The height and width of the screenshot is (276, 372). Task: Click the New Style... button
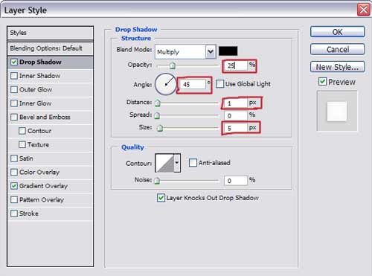point(338,67)
